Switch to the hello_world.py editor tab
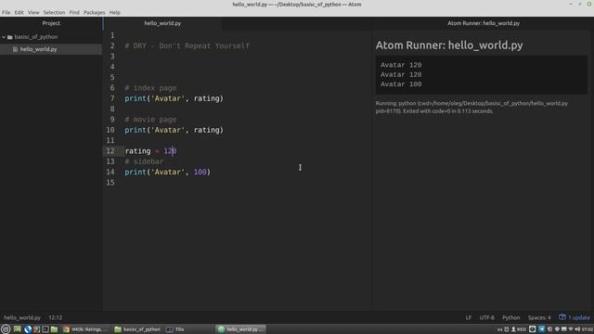The image size is (594, 334). [162, 23]
